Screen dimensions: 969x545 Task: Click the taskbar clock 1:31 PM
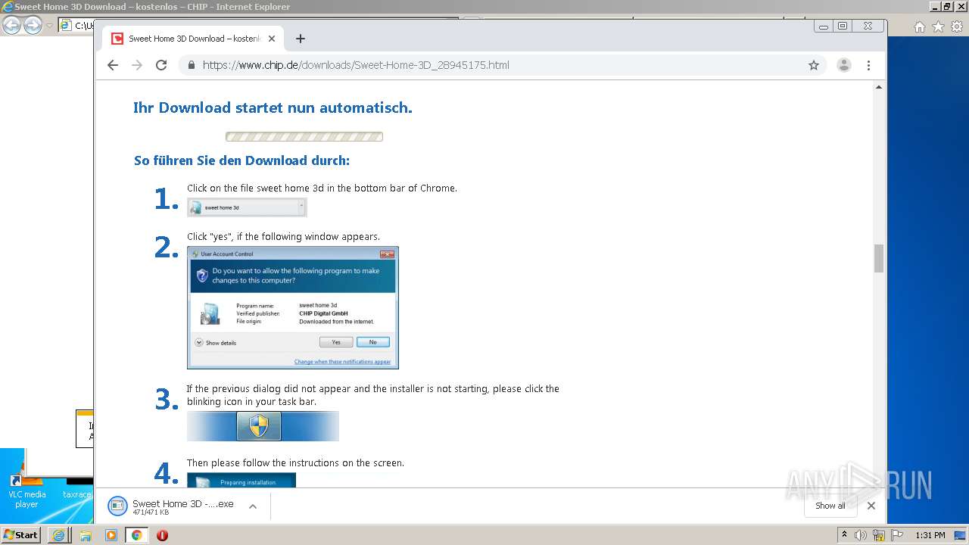[930, 535]
